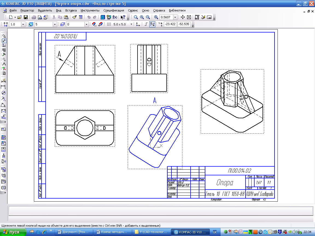Viewport: 315px width, 236px height.
Task: Switch to Документ1 taskbar window
Action: point(74,232)
